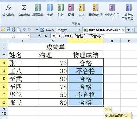Open the Financial (财务) functions icon
137x119 pixels.
point(60,7)
